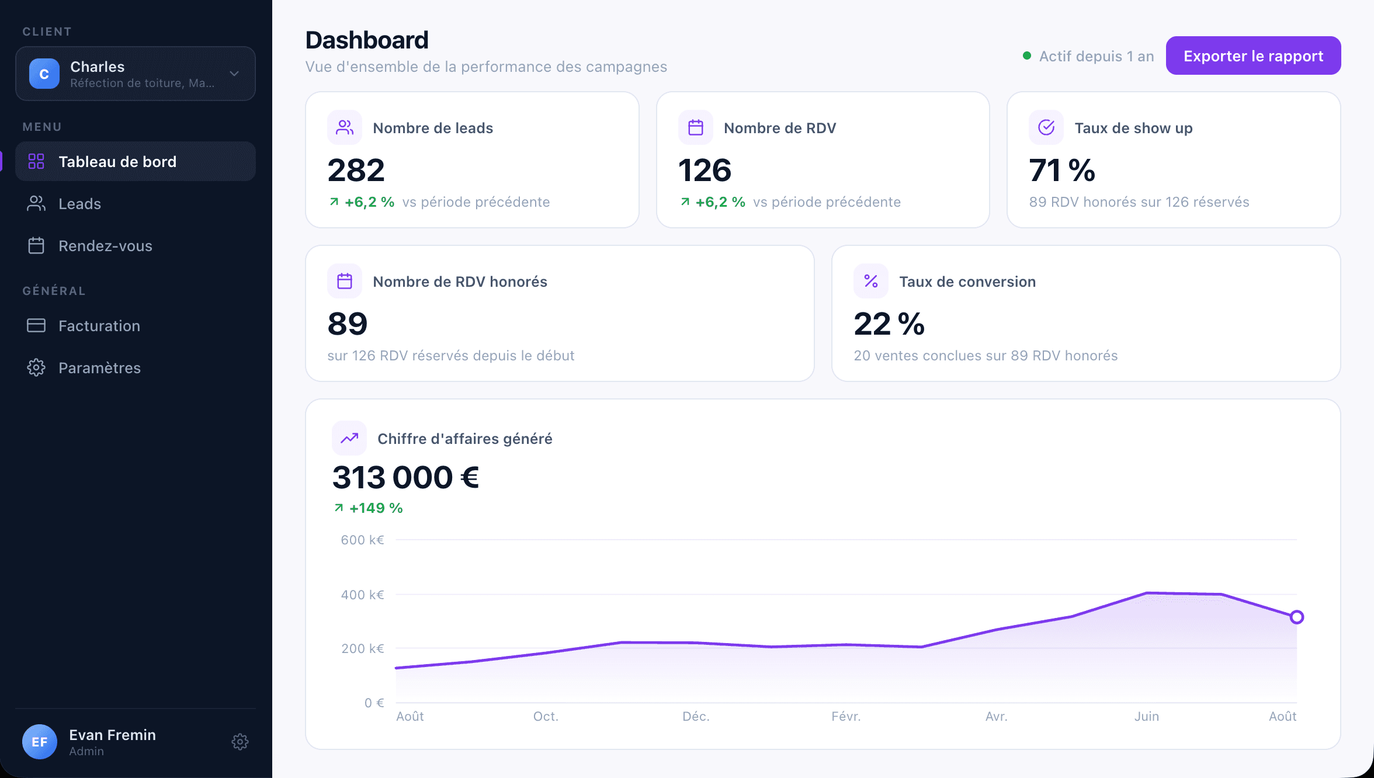Click the green active status dot
1374x778 pixels.
coord(1027,56)
